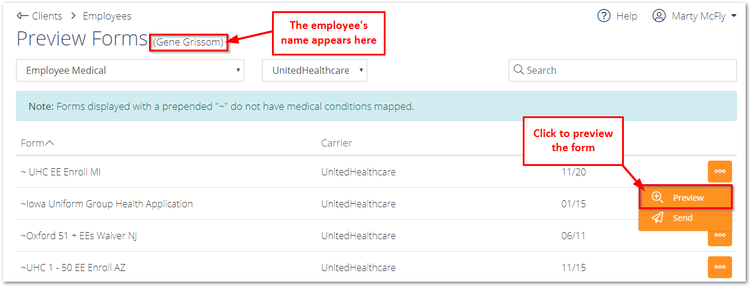Viewport: 751px width, 287px height.
Task: Click the magnifier icon in Search box
Action: [x=519, y=70]
